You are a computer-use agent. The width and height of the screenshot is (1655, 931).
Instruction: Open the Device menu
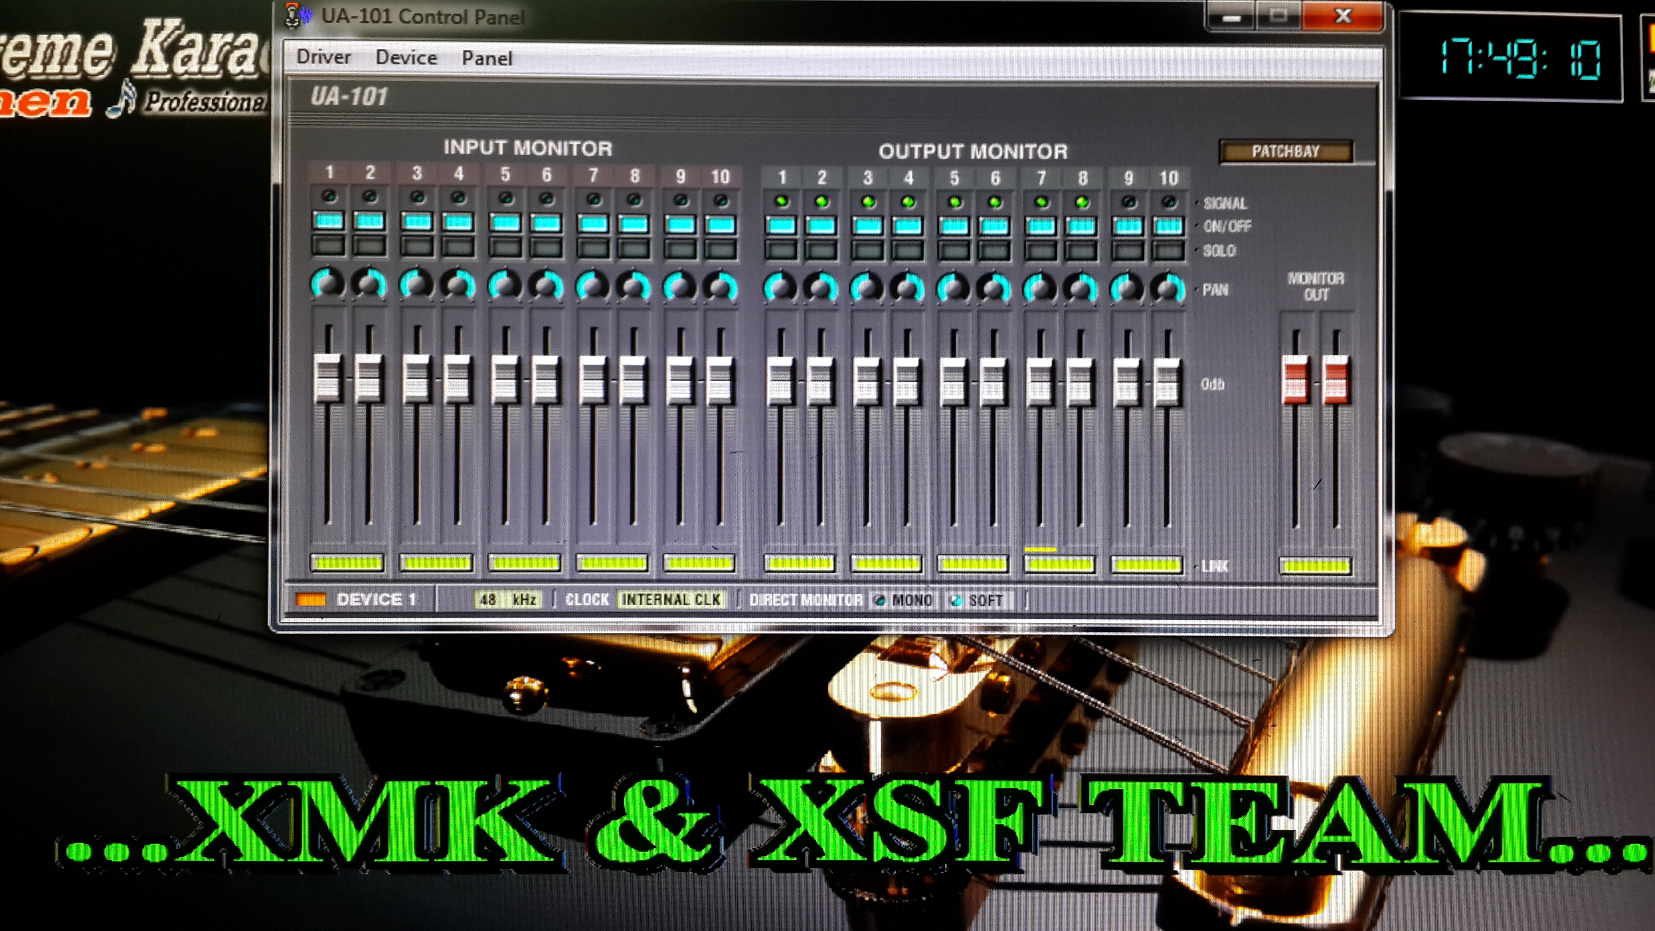(406, 58)
